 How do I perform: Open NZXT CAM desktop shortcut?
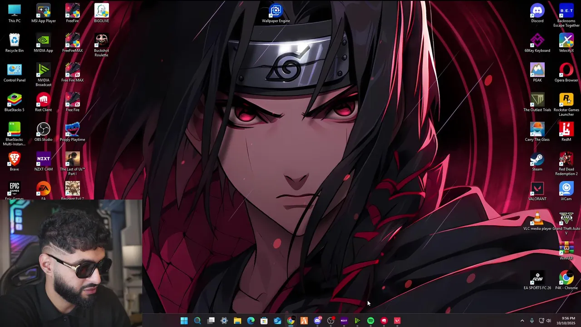click(44, 161)
